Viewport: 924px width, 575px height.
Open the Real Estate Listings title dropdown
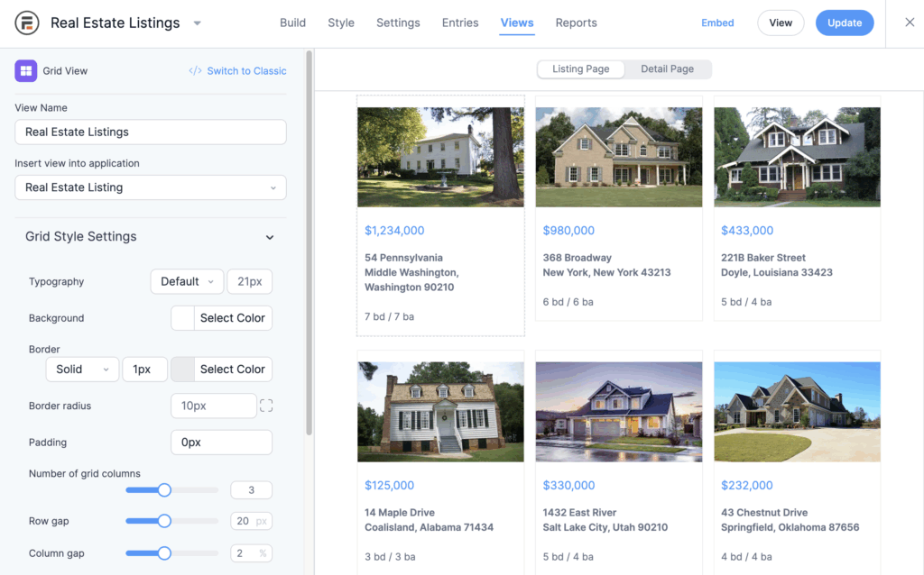[x=197, y=23]
